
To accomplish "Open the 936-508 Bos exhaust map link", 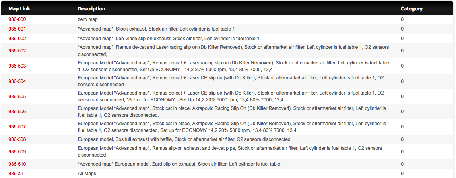I will click(x=17, y=139).
